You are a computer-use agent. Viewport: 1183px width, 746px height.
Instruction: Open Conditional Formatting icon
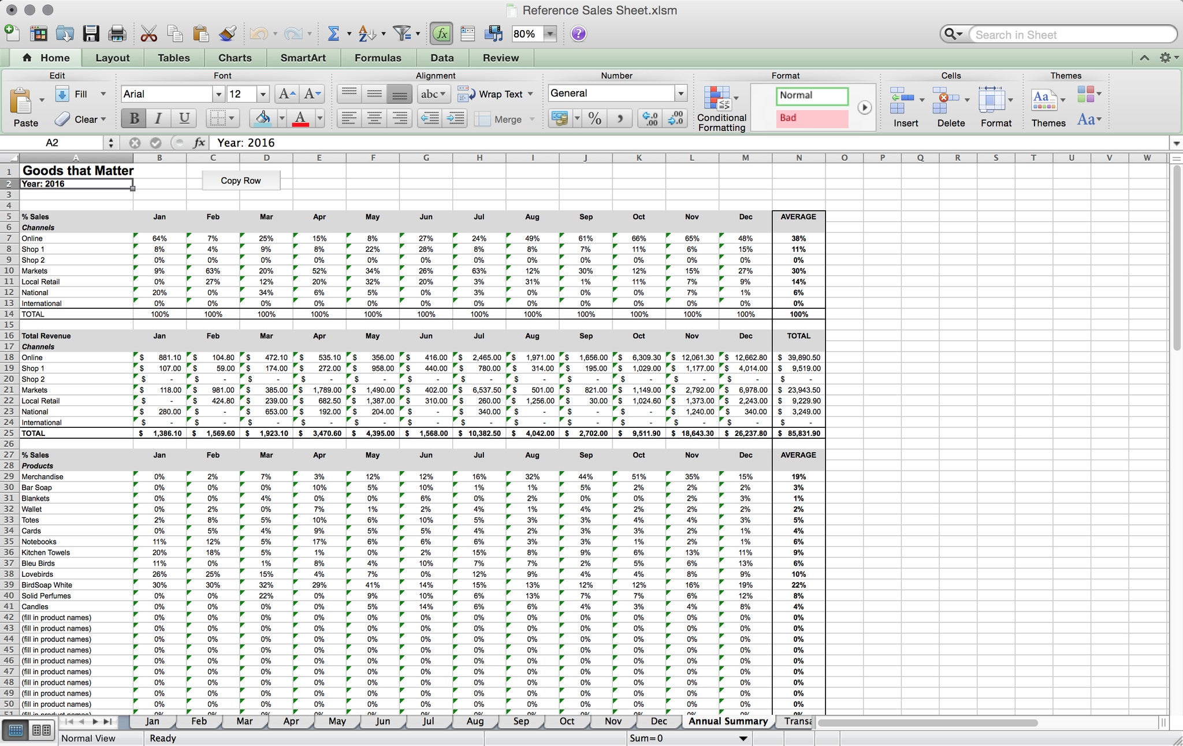721,108
